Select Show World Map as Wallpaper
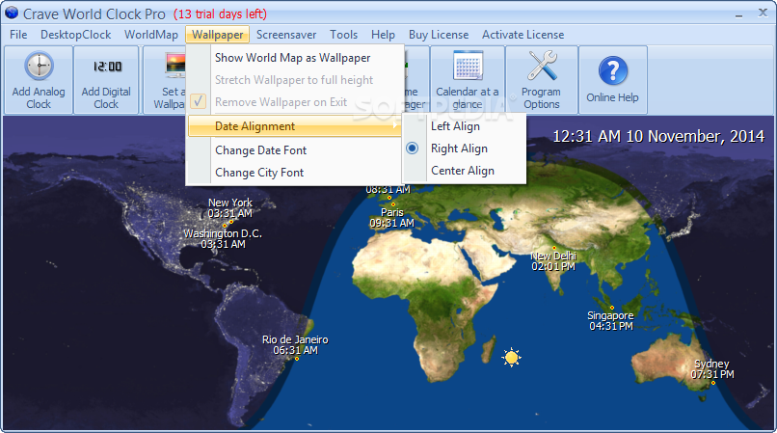 294,58
